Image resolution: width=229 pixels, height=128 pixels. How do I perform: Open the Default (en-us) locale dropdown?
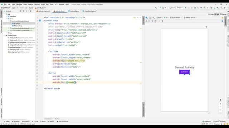coord(190,17)
